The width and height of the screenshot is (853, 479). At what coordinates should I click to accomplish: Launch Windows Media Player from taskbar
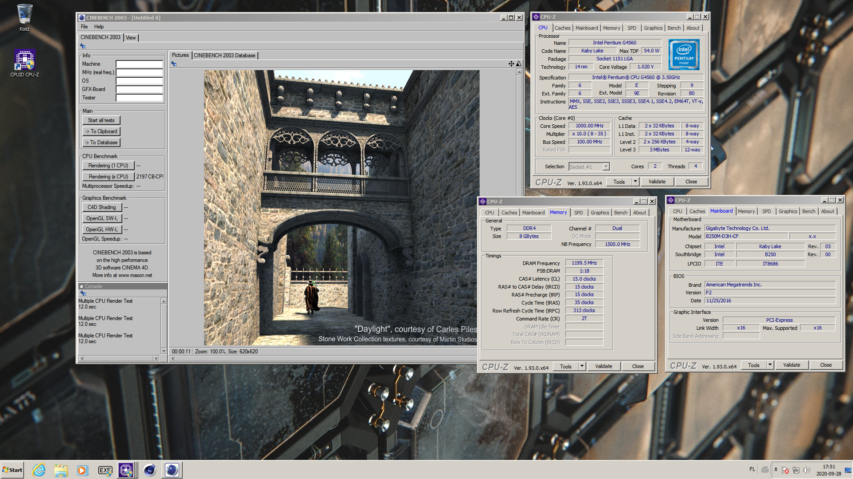(83, 470)
